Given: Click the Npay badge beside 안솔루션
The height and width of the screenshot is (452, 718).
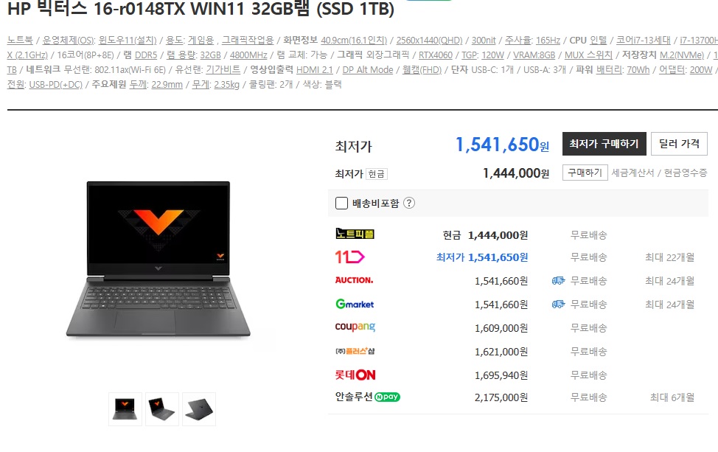Looking at the screenshot, I should [387, 397].
